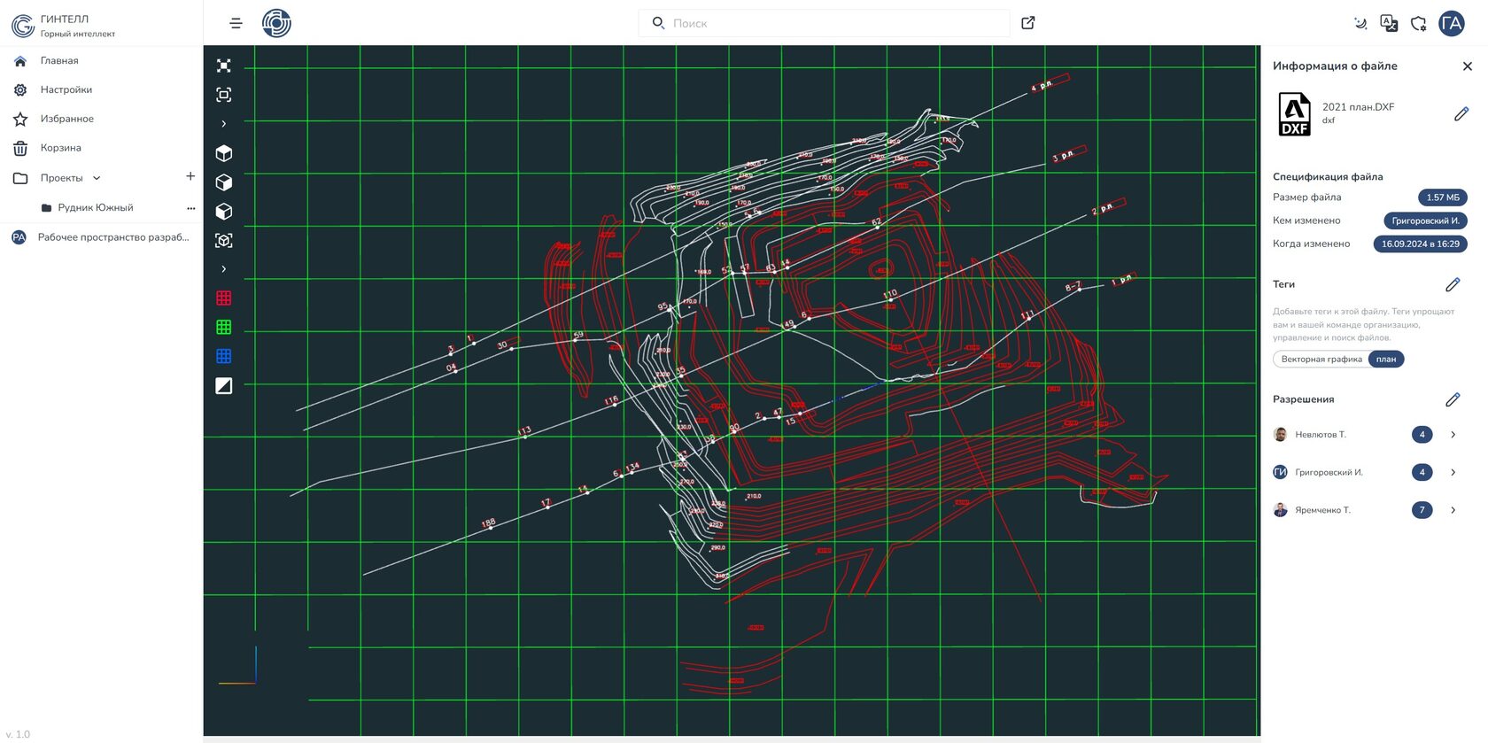Select the third cube view icon
Screen dimensions: 1488x743
(224, 212)
